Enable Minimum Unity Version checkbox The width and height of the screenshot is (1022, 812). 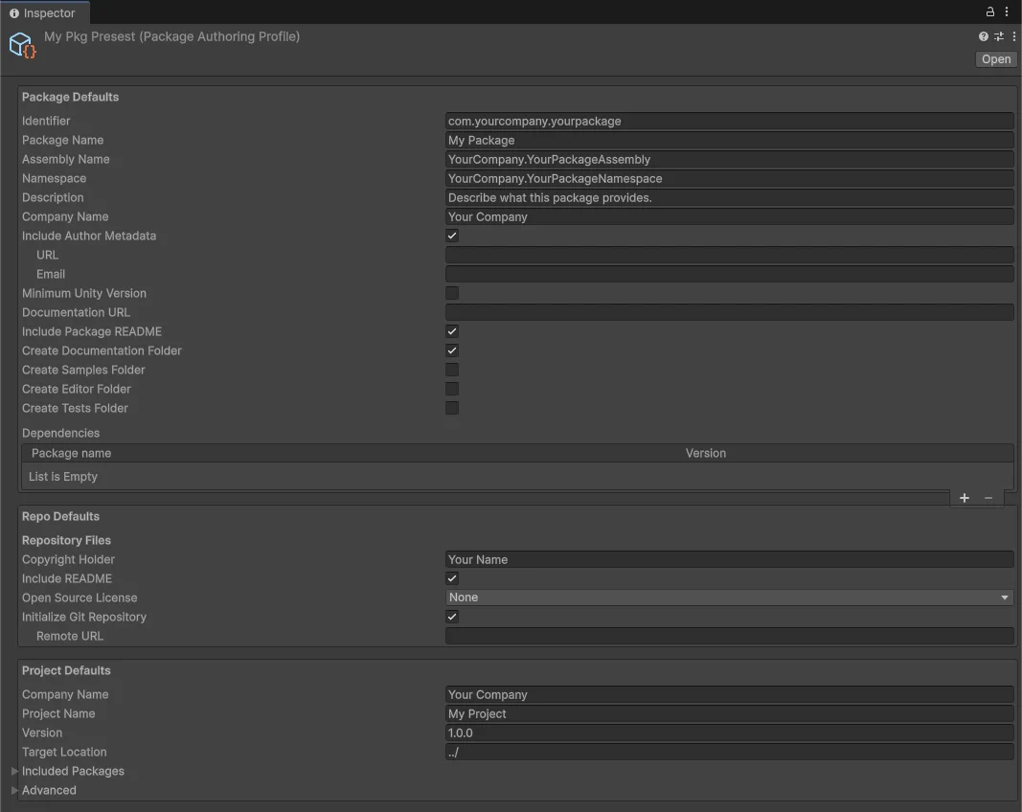pyautogui.click(x=452, y=293)
